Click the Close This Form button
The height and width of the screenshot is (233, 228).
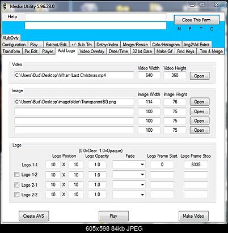tap(196, 20)
